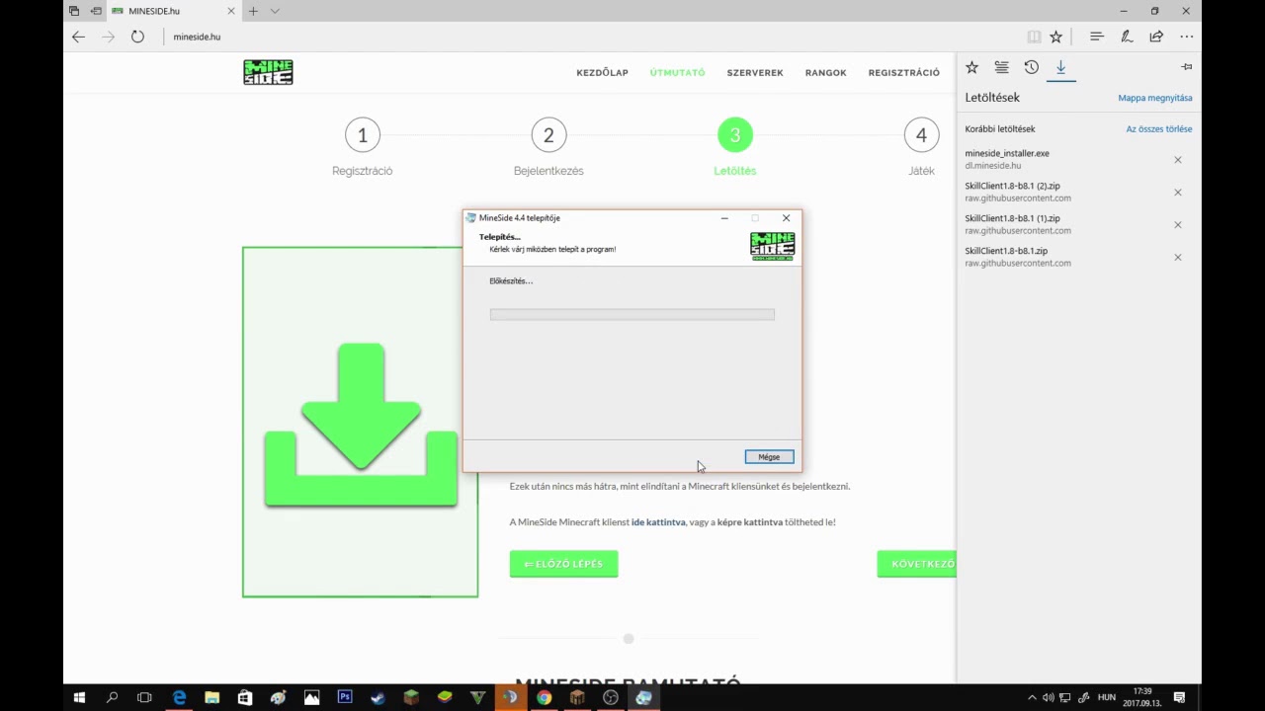The image size is (1265, 711).
Task: Remove SkillClient1.8-b8.1 (1).zip from list
Action: (x=1177, y=225)
